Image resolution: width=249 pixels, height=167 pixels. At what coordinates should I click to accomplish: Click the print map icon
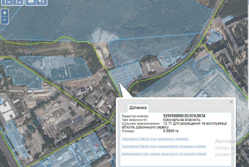tap(31, 2)
